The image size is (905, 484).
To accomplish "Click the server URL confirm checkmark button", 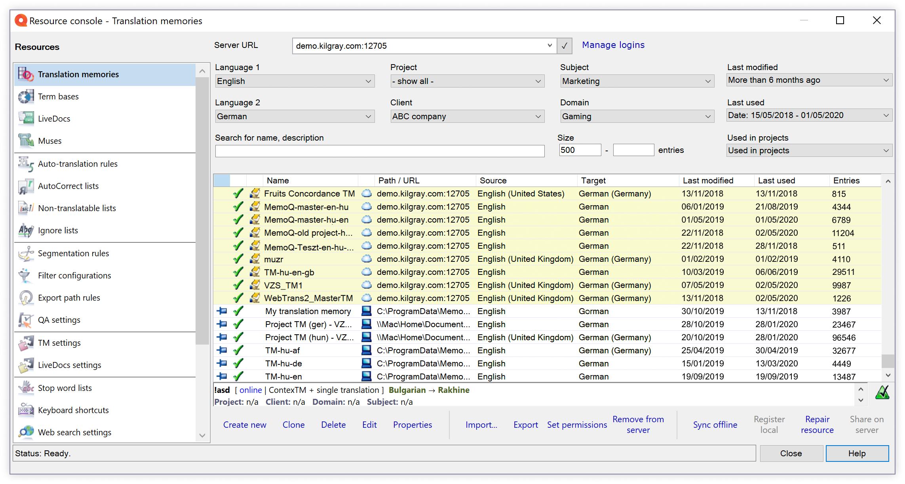I will click(x=565, y=46).
